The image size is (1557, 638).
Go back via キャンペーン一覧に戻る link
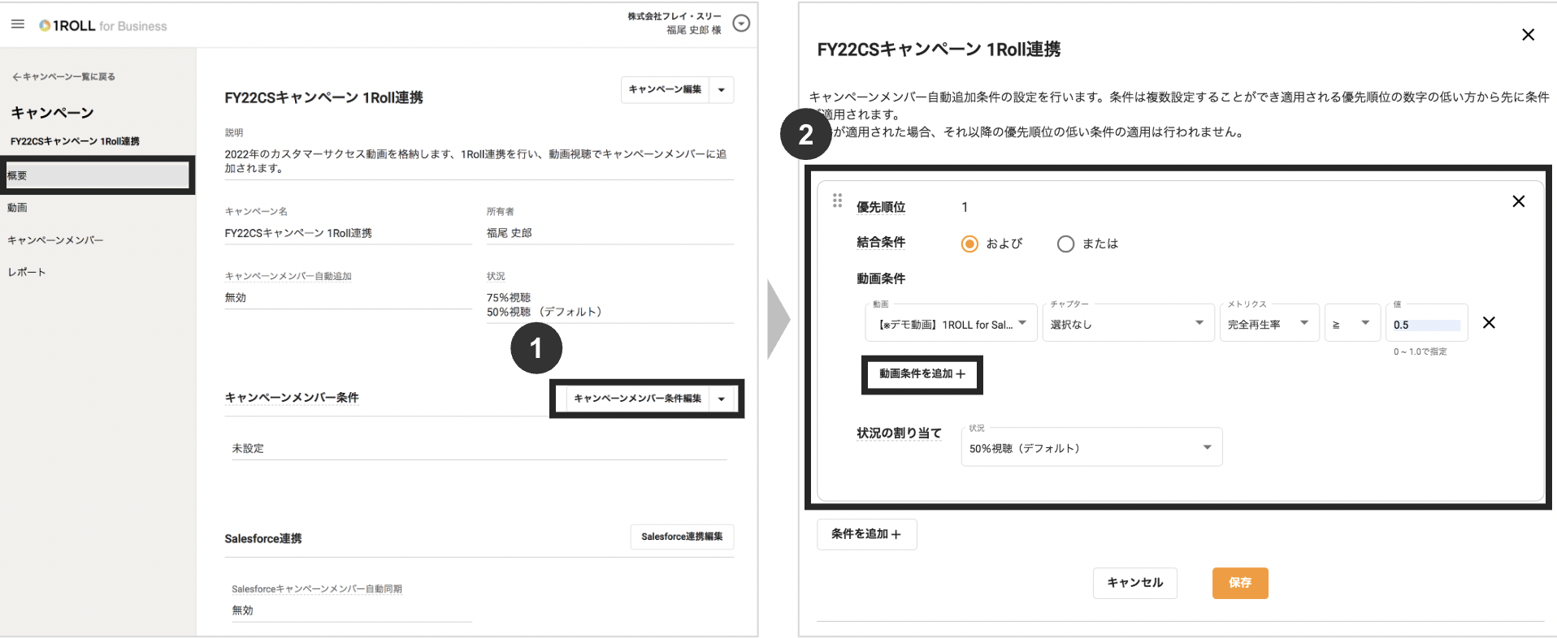click(63, 77)
